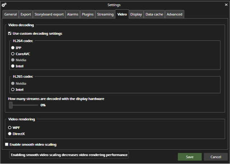The image size is (230, 164).
Task: Open the Data cache tab
Action: [154, 14]
